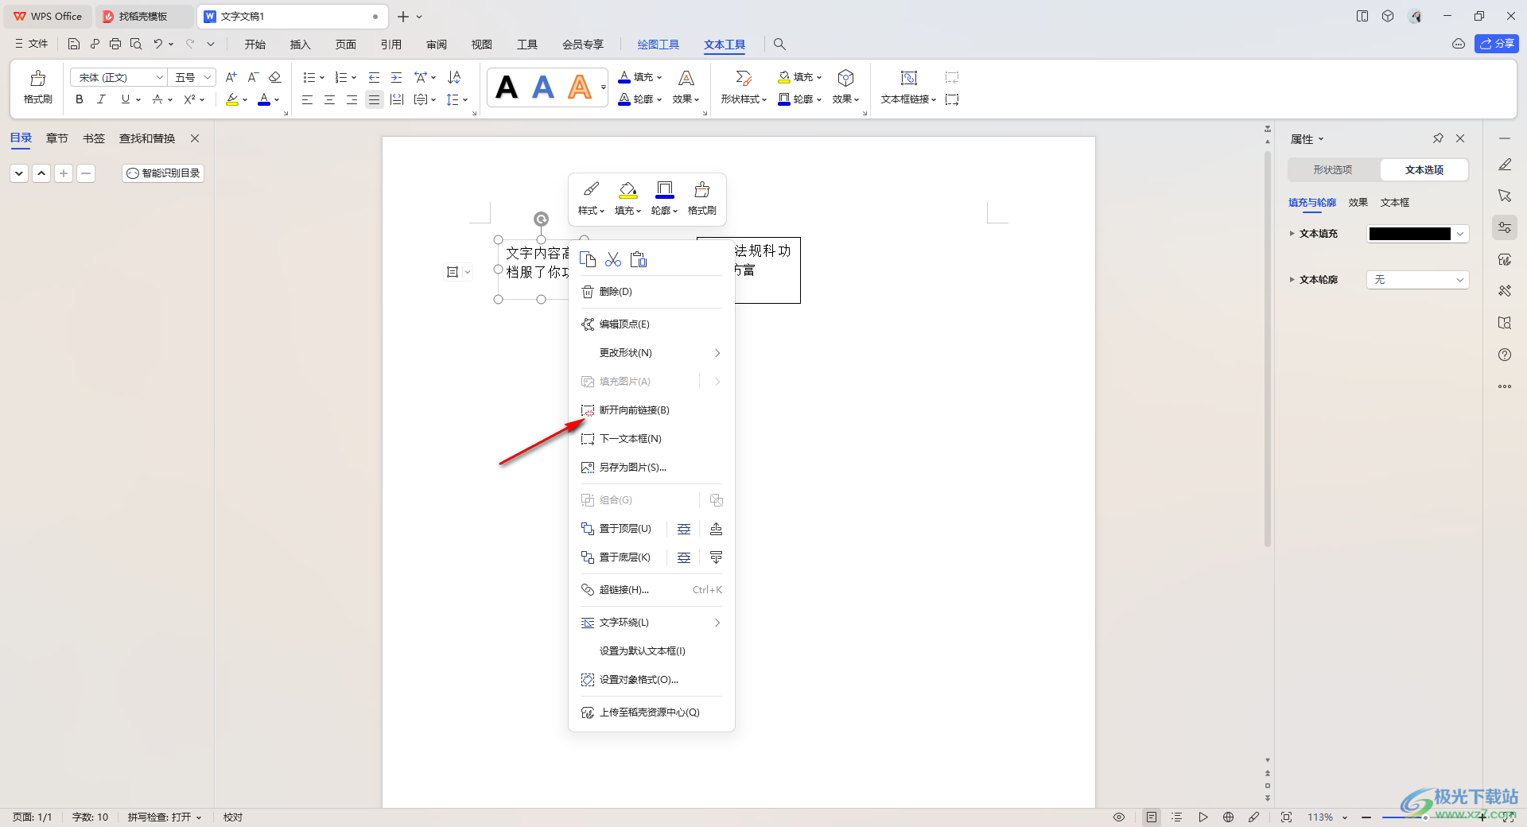The height and width of the screenshot is (827, 1527).
Task: Align text right in ribbon
Action: click(352, 99)
